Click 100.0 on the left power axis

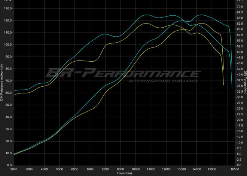coord(7,44)
